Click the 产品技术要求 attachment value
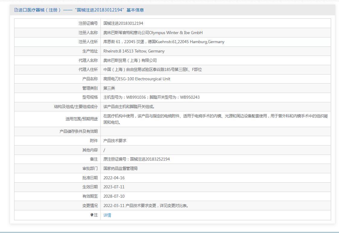The width and height of the screenshot is (339, 233). (115, 141)
